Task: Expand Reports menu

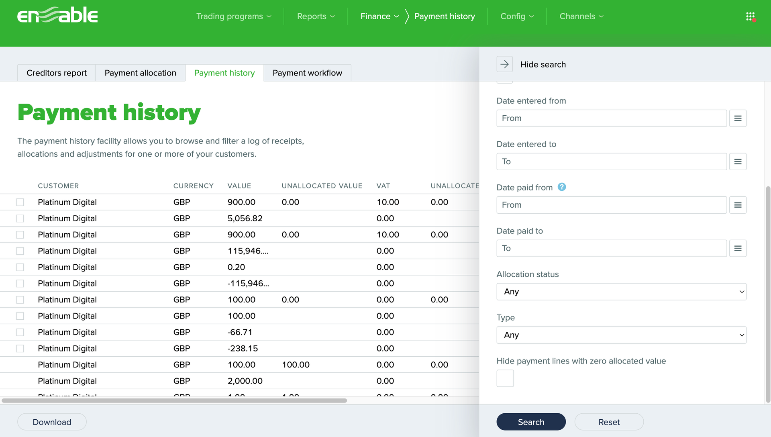Action: click(x=316, y=16)
